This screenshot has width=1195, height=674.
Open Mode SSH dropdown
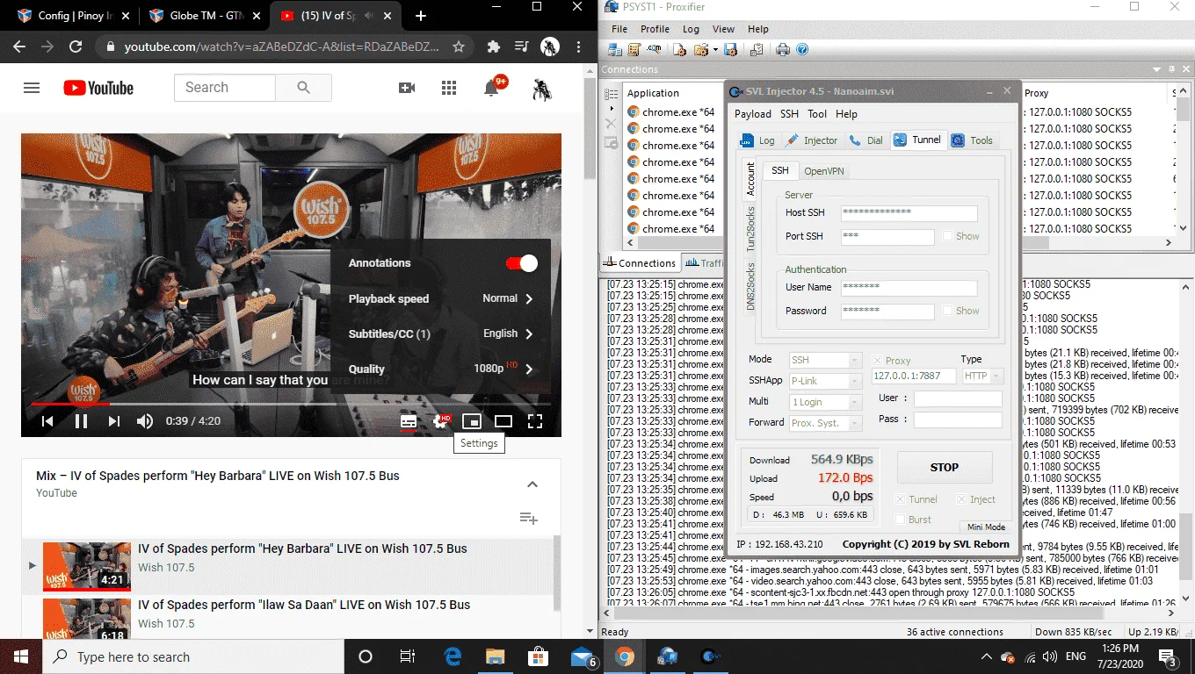(x=825, y=361)
